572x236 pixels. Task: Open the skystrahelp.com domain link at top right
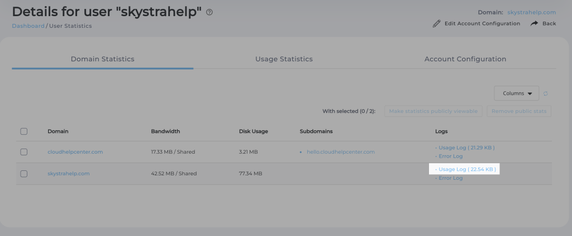531,12
